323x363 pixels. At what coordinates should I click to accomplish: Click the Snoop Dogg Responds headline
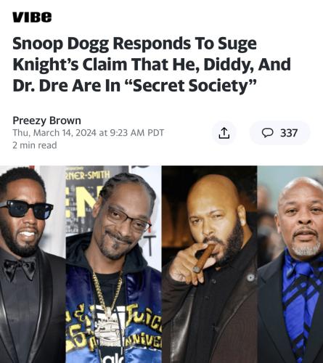pyautogui.click(x=152, y=65)
